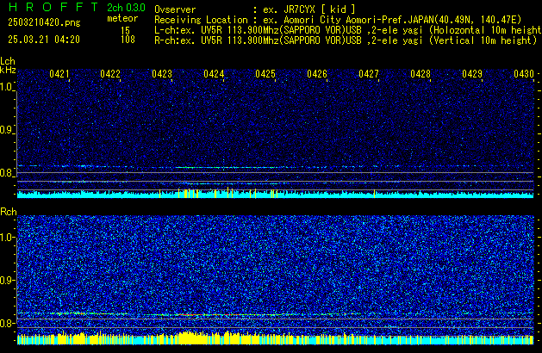Click the Rch yellow signal level bar graph
This screenshot has width=542, height=353.
[275, 338]
